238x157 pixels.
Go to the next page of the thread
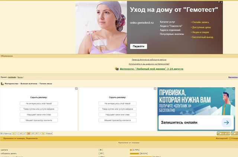pyautogui.click(x=40, y=134)
